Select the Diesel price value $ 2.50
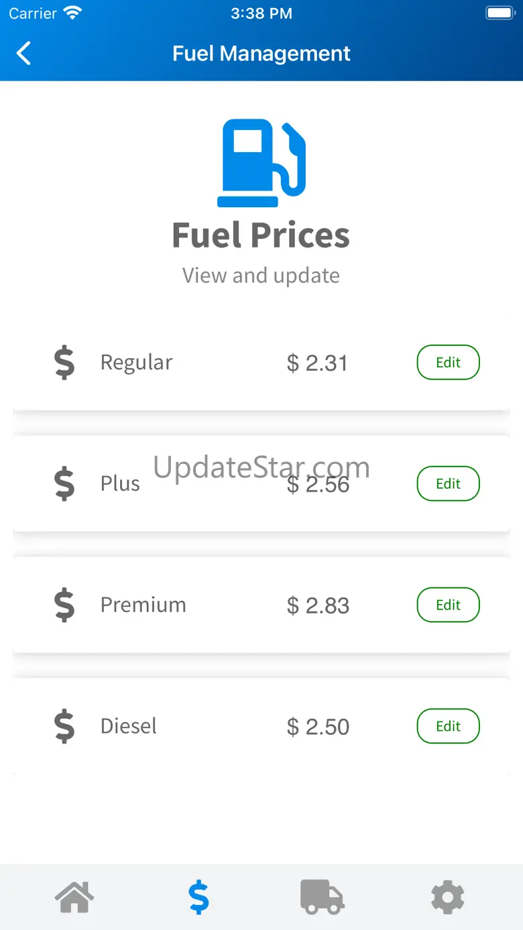Screen dimensions: 523x930 click(x=318, y=727)
